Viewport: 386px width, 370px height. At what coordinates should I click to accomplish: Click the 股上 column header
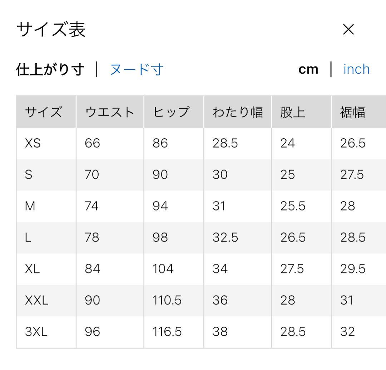(293, 112)
